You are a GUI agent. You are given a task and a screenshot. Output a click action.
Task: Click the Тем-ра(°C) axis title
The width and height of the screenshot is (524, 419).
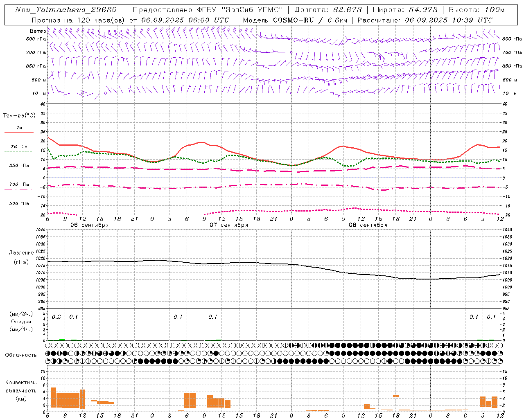pos(19,116)
